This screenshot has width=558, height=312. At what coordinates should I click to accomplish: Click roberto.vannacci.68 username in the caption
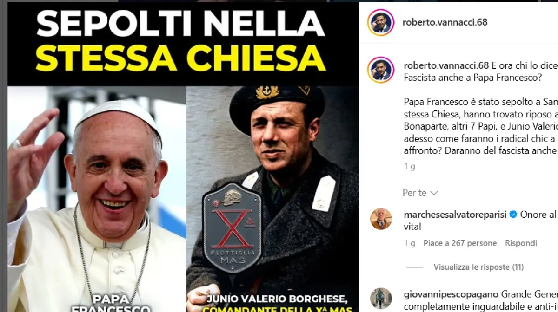click(x=446, y=65)
